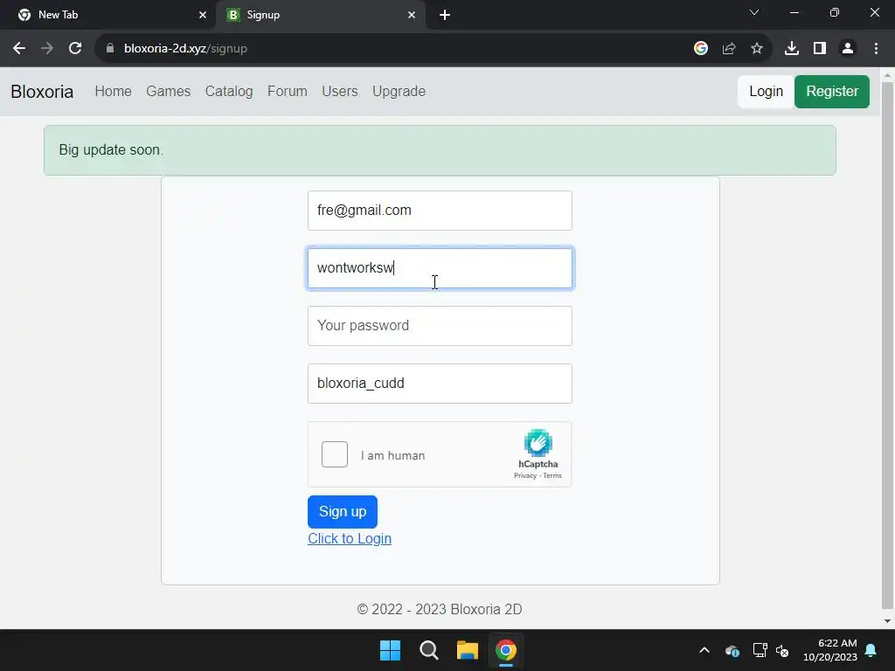Follow the Click to Login link
The image size is (895, 671).
point(350,538)
